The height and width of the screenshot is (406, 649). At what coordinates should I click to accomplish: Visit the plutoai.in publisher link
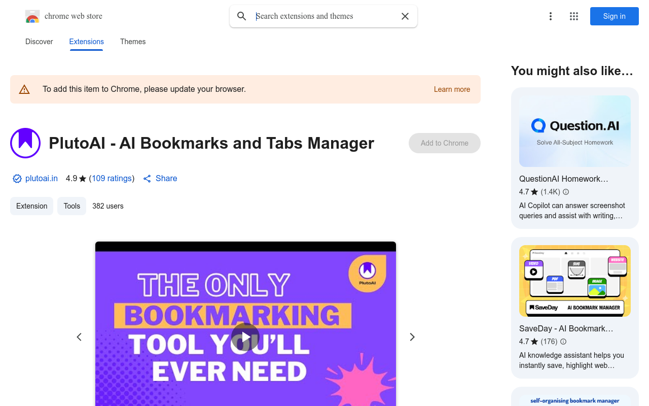[x=42, y=179]
